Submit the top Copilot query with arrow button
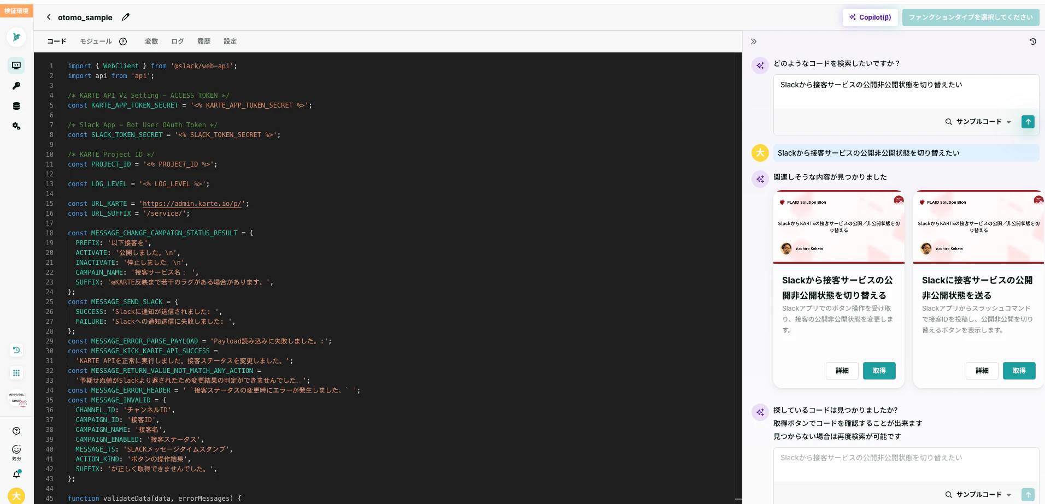Image resolution: width=1045 pixels, height=504 pixels. pos(1028,122)
